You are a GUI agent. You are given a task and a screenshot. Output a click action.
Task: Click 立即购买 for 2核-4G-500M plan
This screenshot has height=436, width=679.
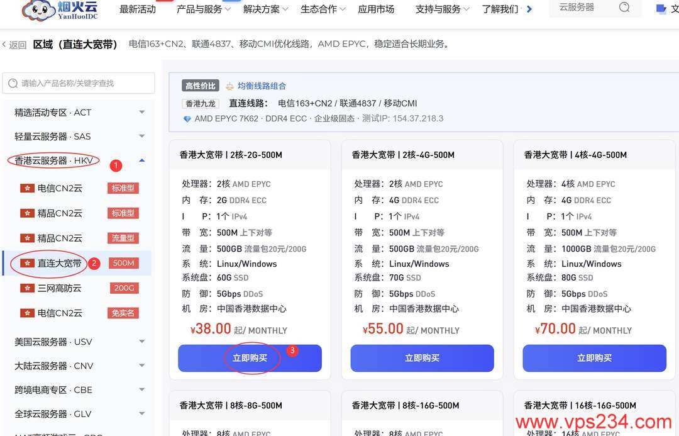click(422, 358)
